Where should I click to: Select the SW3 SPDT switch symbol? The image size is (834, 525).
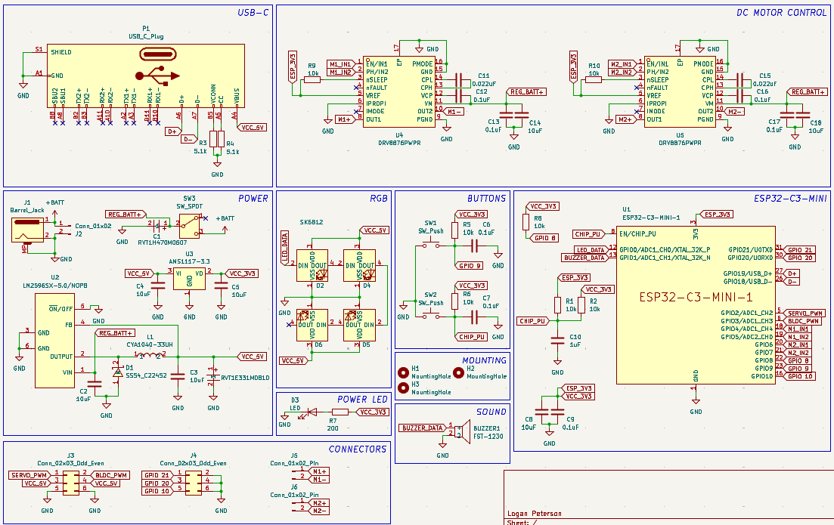coord(189,222)
